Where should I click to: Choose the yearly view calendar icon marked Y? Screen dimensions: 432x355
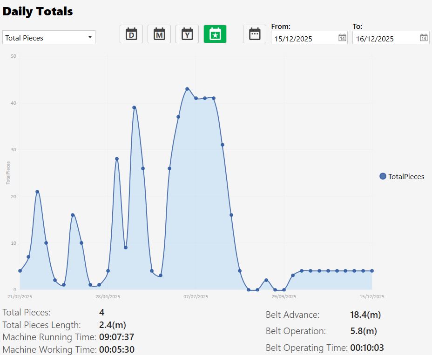(187, 34)
